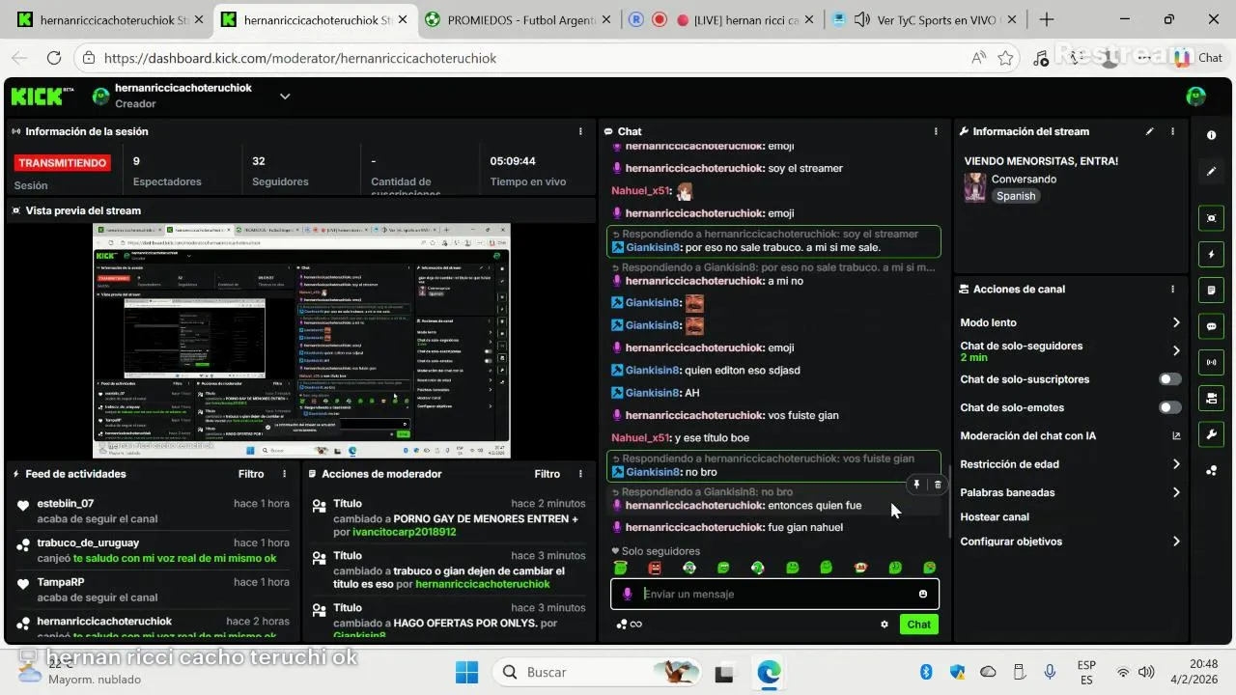Open Feed de actividades three-dot menu
The image size is (1236, 695).
click(x=284, y=474)
